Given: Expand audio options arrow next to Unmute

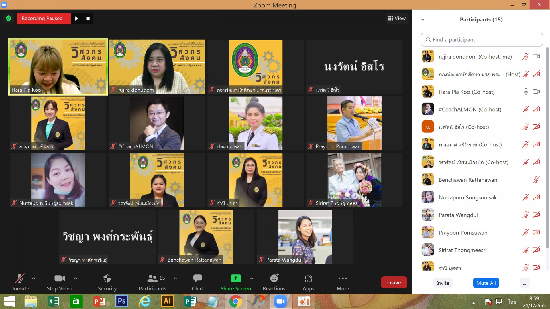Looking at the screenshot, I should [x=34, y=278].
